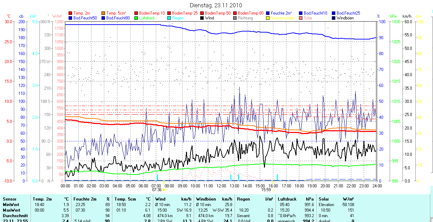Select the pink Solar legend swatch

(x=301, y=18)
